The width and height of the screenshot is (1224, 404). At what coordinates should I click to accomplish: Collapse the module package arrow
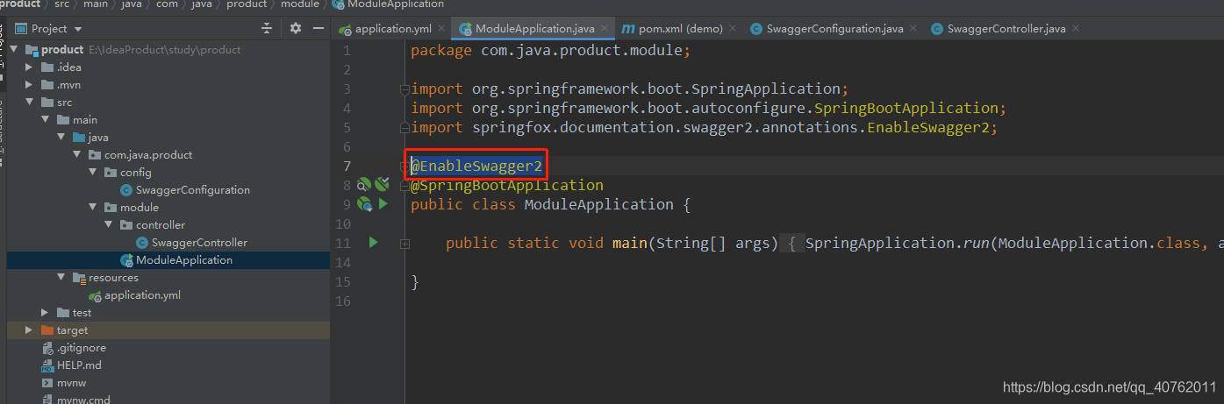(x=93, y=208)
